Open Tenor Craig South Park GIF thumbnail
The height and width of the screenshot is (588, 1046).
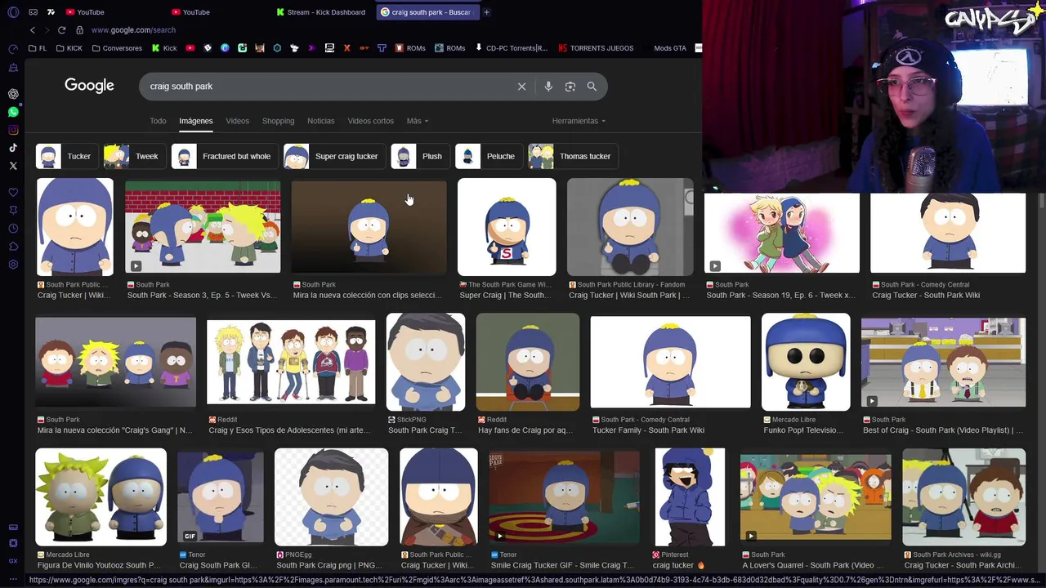[221, 497]
